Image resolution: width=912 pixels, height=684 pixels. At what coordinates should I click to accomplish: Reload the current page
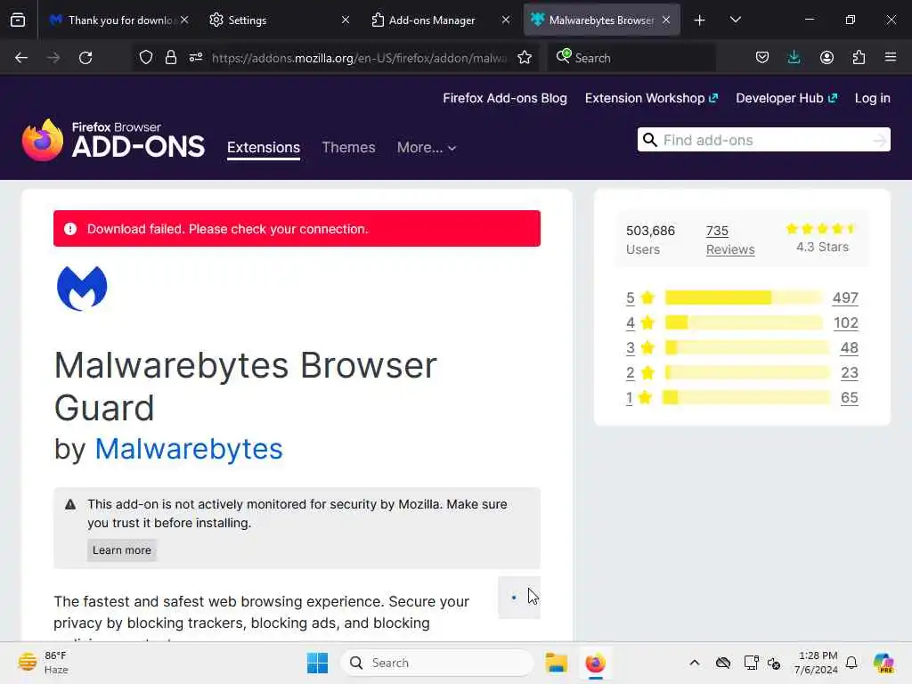pos(85,58)
